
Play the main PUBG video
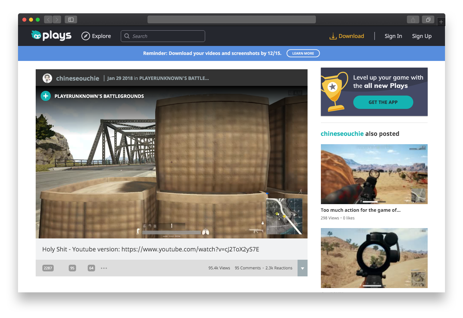click(x=171, y=162)
